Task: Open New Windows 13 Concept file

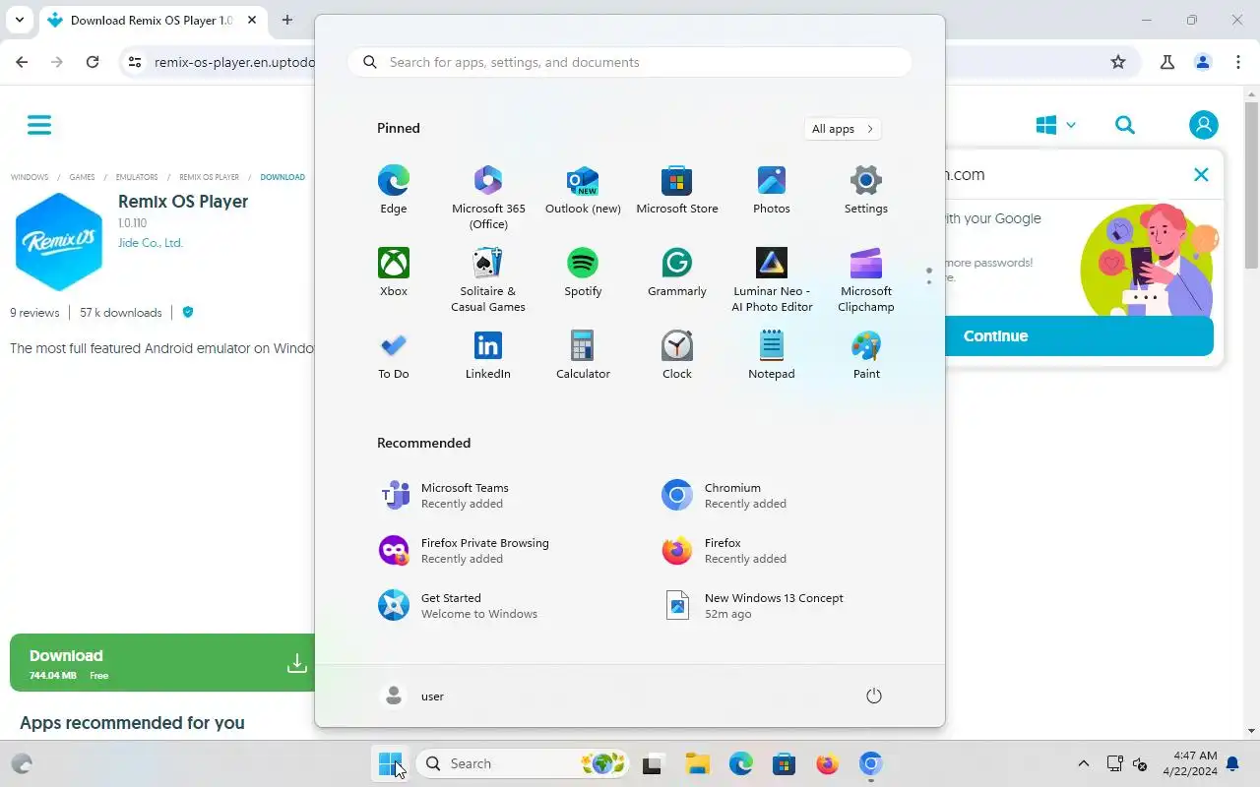Action: tap(772, 605)
